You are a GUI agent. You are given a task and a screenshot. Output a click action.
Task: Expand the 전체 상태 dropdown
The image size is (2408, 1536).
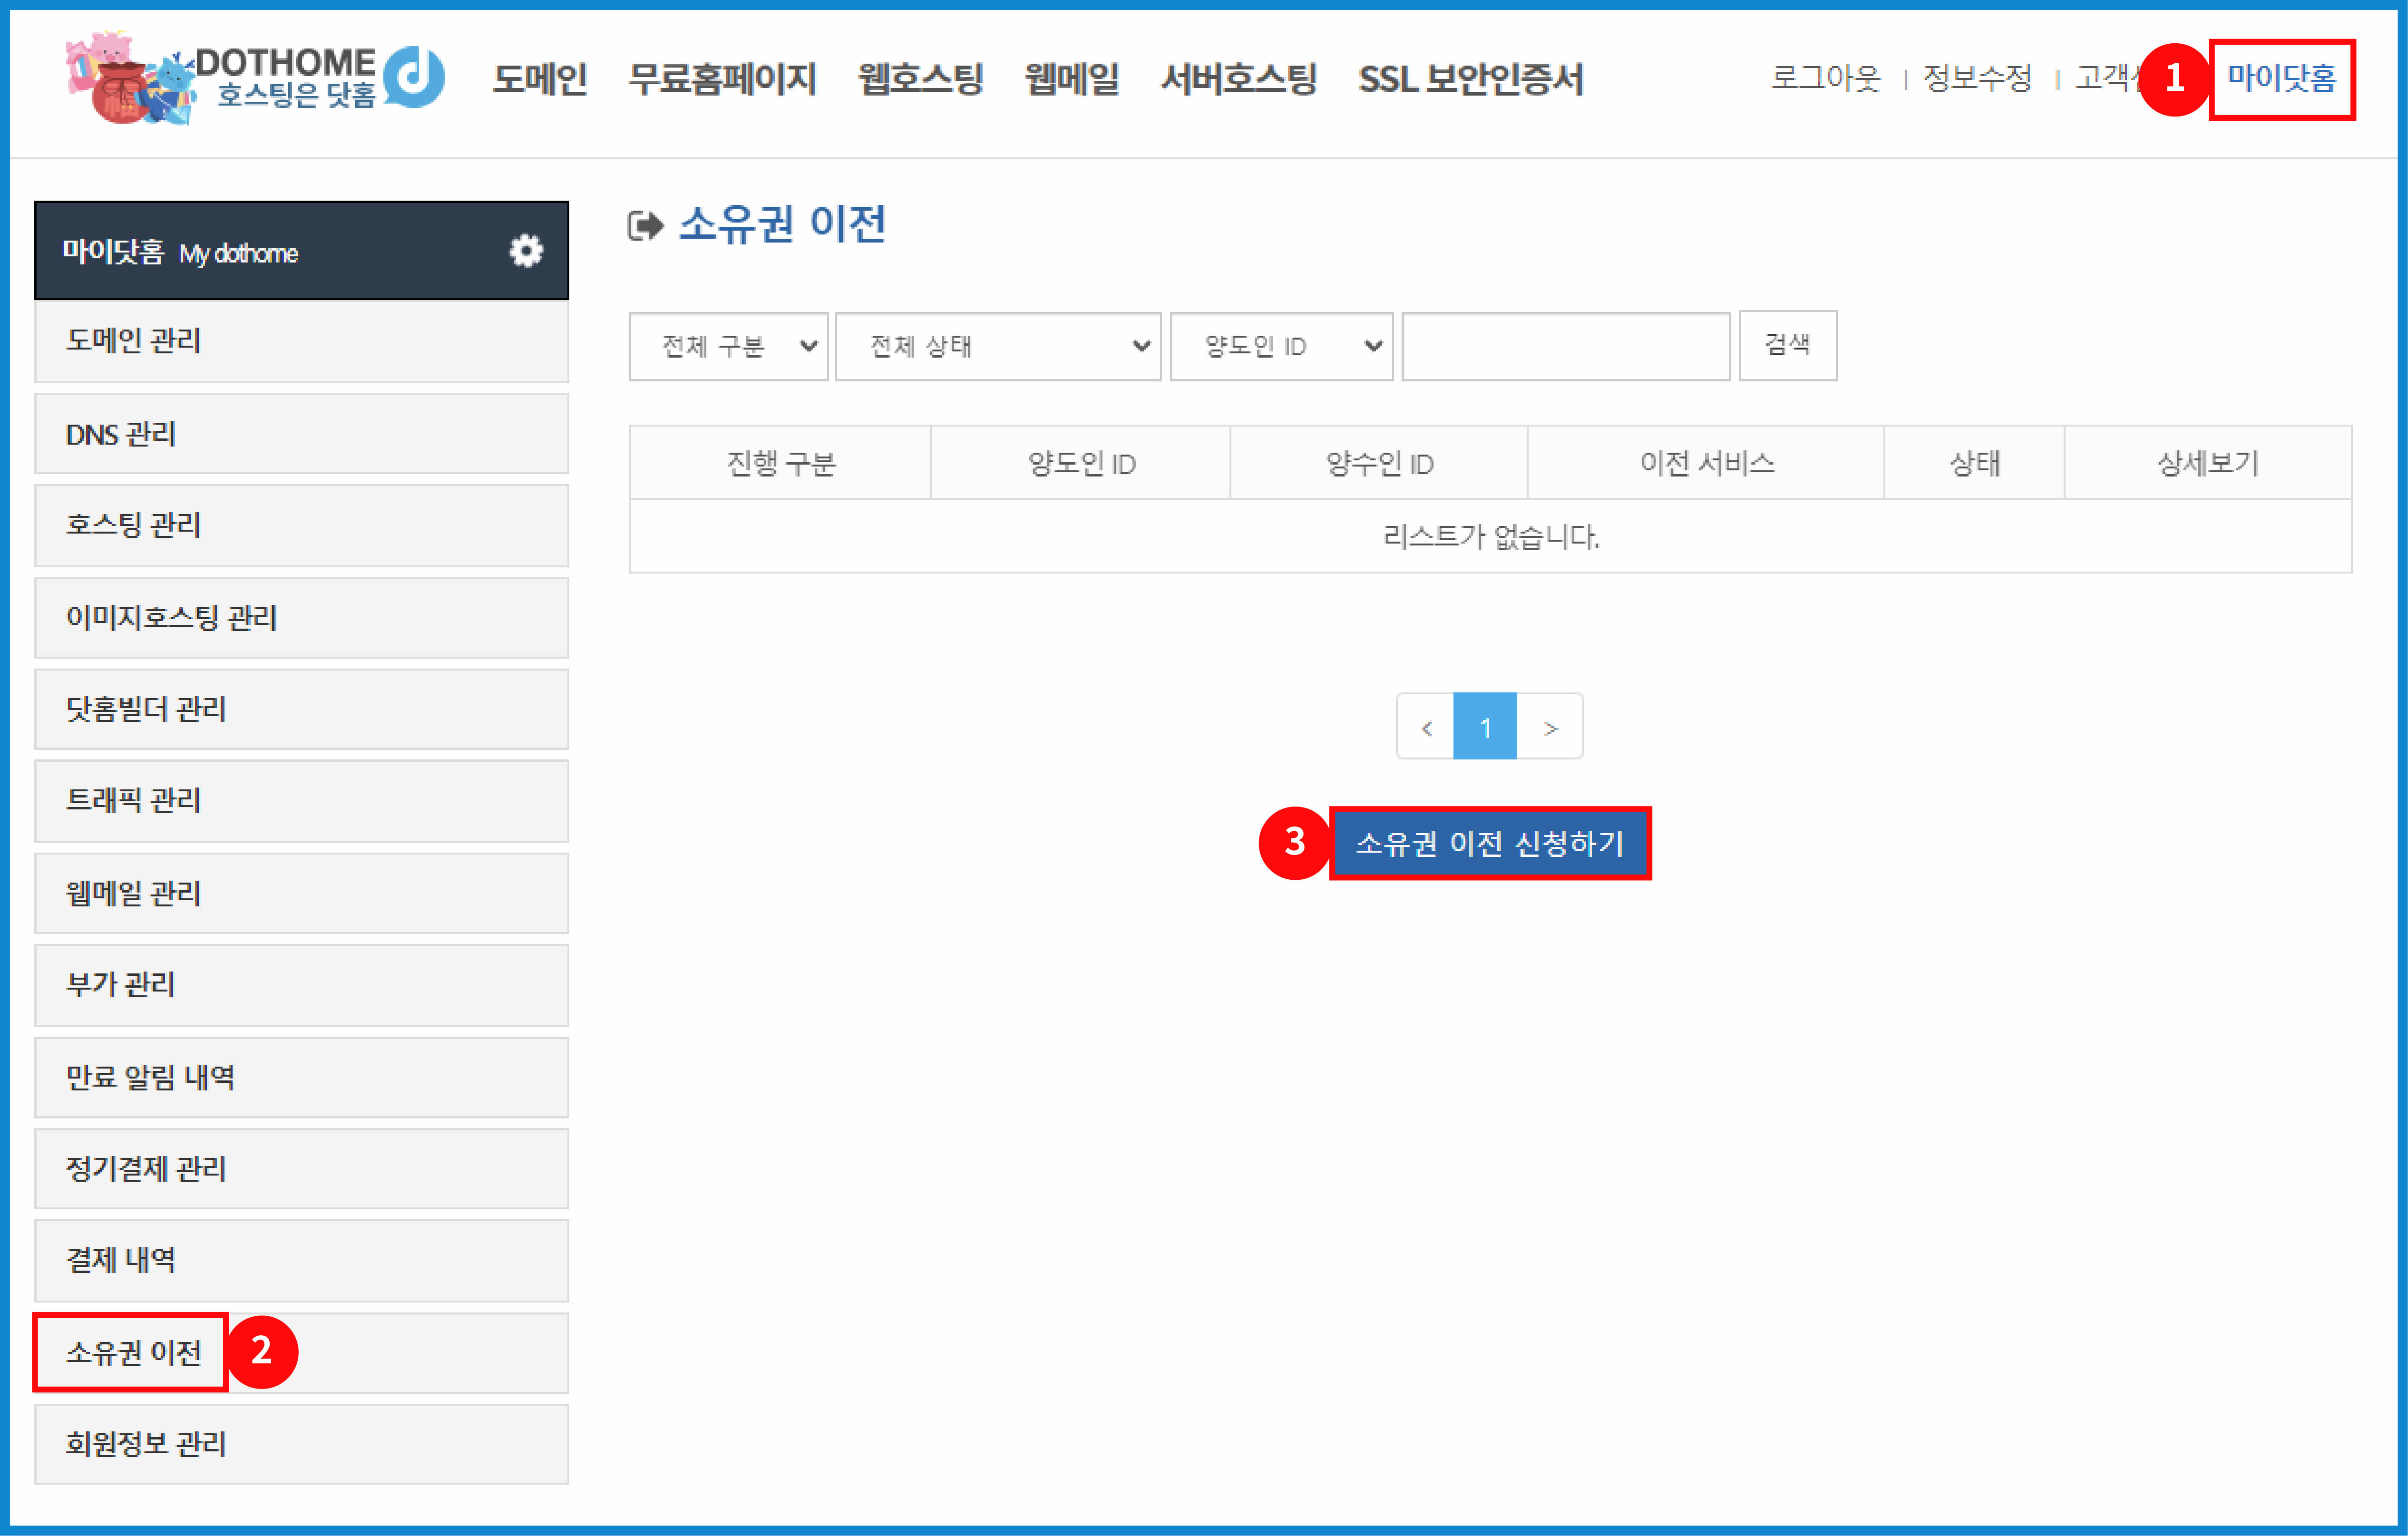pyautogui.click(x=998, y=346)
